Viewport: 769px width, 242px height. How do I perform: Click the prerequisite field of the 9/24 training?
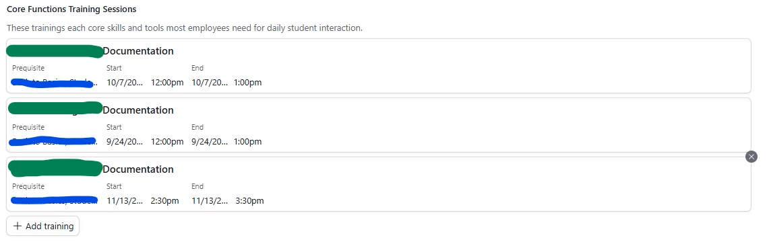tap(53, 141)
